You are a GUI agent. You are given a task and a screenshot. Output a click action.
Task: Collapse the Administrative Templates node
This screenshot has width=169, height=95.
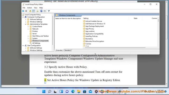[26, 24]
